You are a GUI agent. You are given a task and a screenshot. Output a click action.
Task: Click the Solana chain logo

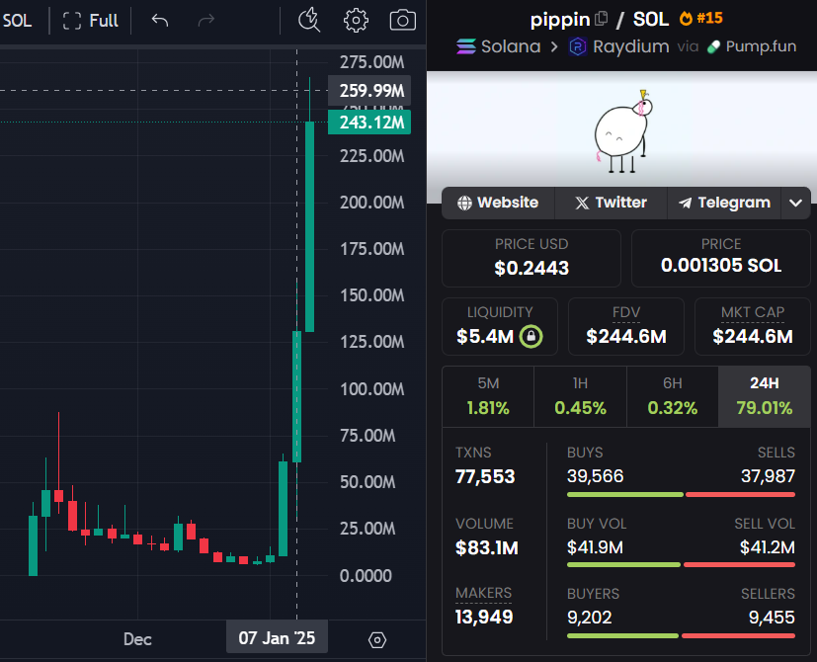click(x=466, y=46)
